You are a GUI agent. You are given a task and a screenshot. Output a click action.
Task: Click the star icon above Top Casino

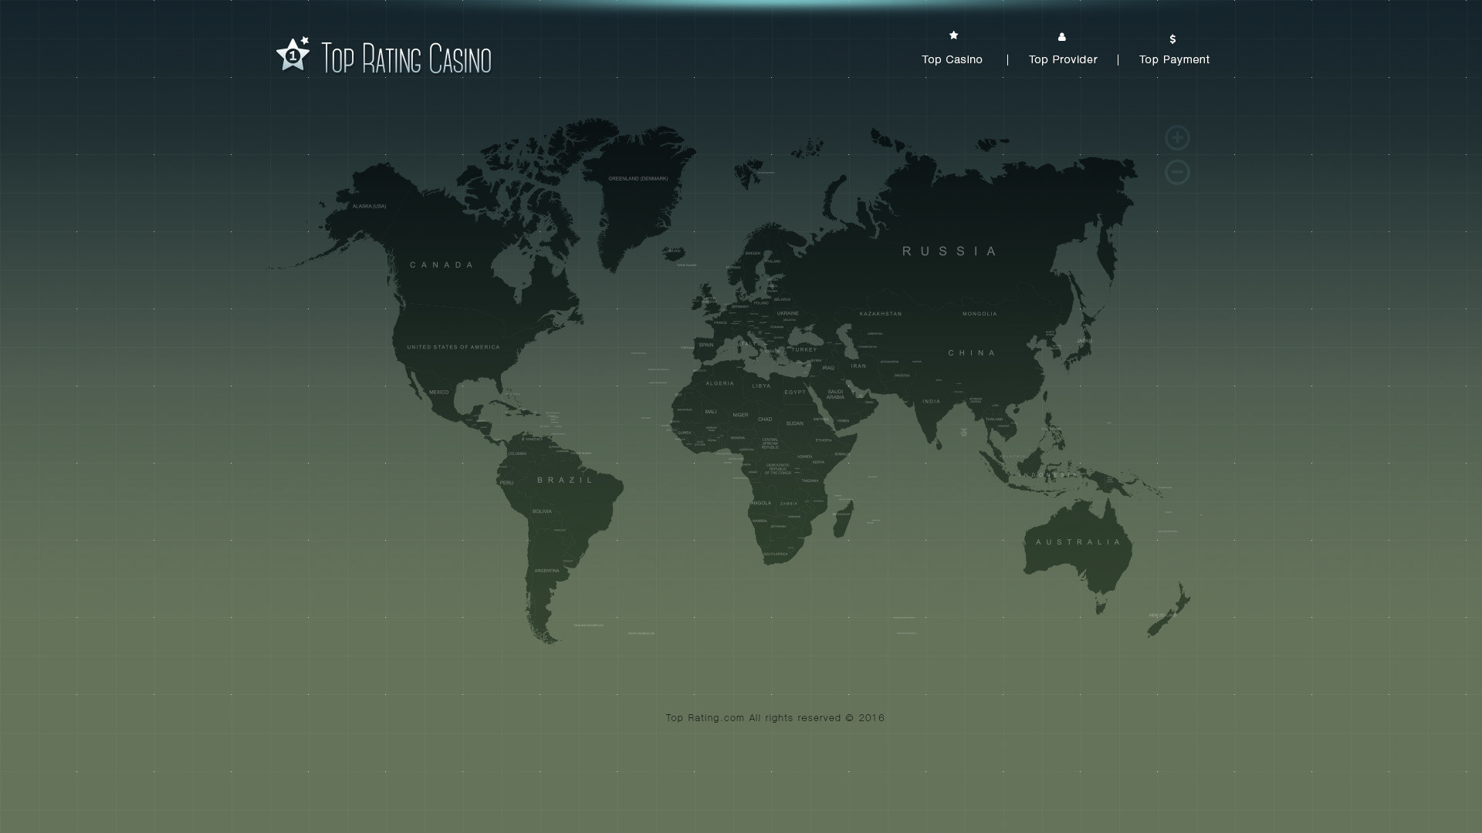(x=953, y=35)
